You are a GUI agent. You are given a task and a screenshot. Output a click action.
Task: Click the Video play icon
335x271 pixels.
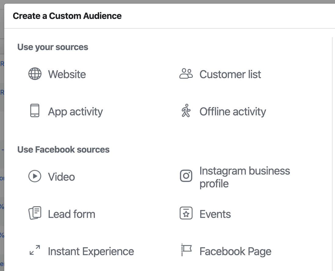(x=35, y=176)
